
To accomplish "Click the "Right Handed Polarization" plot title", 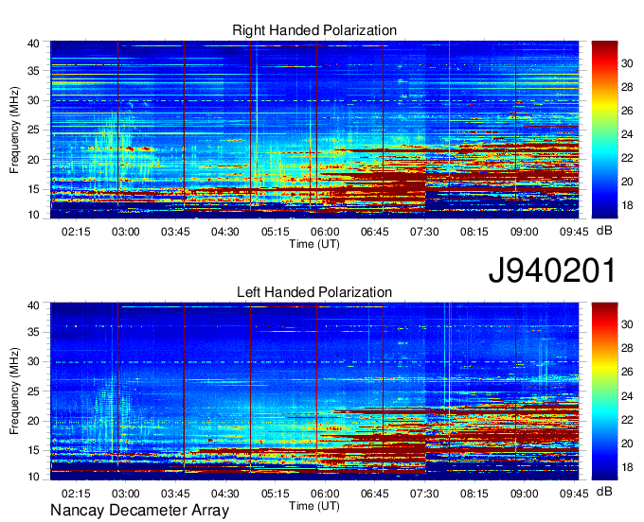I will [314, 30].
